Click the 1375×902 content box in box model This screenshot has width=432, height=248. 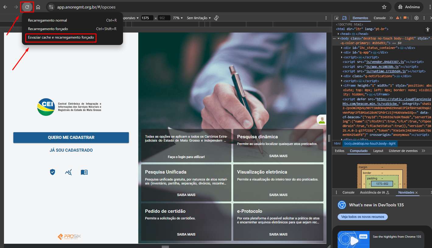382,184
